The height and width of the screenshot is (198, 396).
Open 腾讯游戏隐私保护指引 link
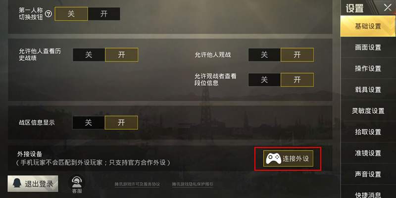(193, 184)
